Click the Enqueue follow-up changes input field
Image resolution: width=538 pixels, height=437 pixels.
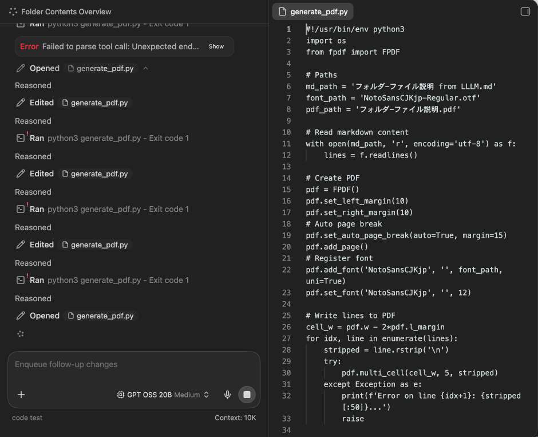tap(134, 365)
